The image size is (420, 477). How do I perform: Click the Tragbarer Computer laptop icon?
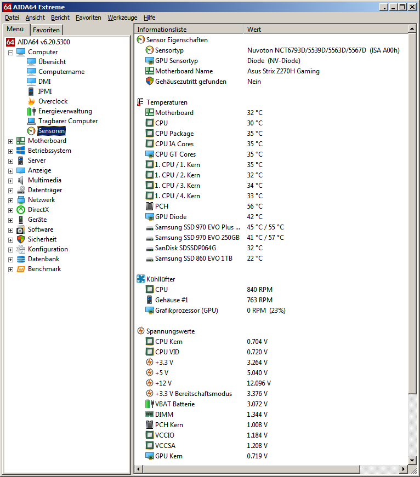click(x=31, y=121)
